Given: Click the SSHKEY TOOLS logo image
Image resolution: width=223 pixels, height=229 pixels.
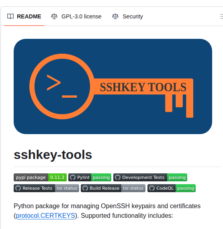Looking at the screenshot, I should click(113, 86).
